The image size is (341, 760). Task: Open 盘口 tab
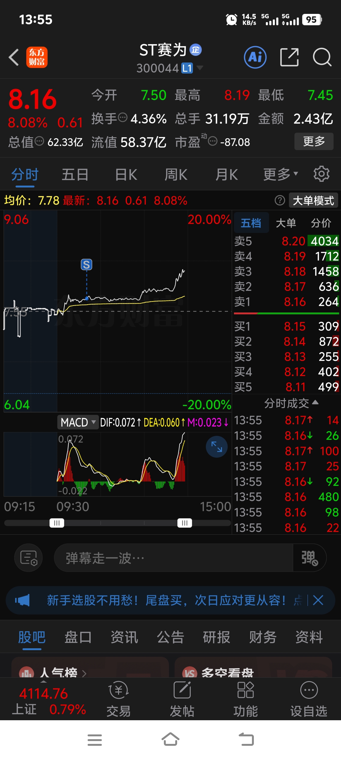(x=78, y=637)
